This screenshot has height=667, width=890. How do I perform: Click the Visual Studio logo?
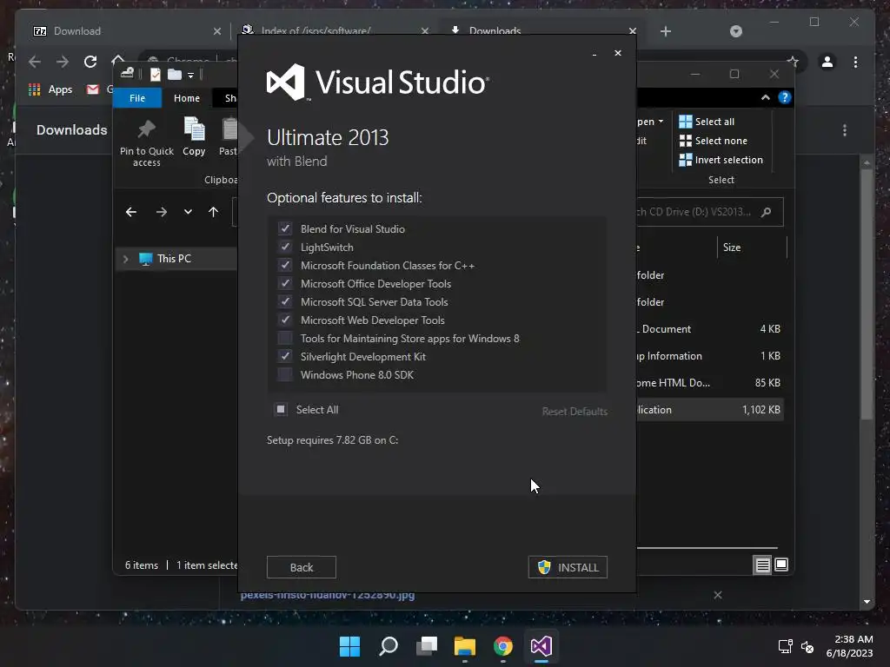(377, 83)
